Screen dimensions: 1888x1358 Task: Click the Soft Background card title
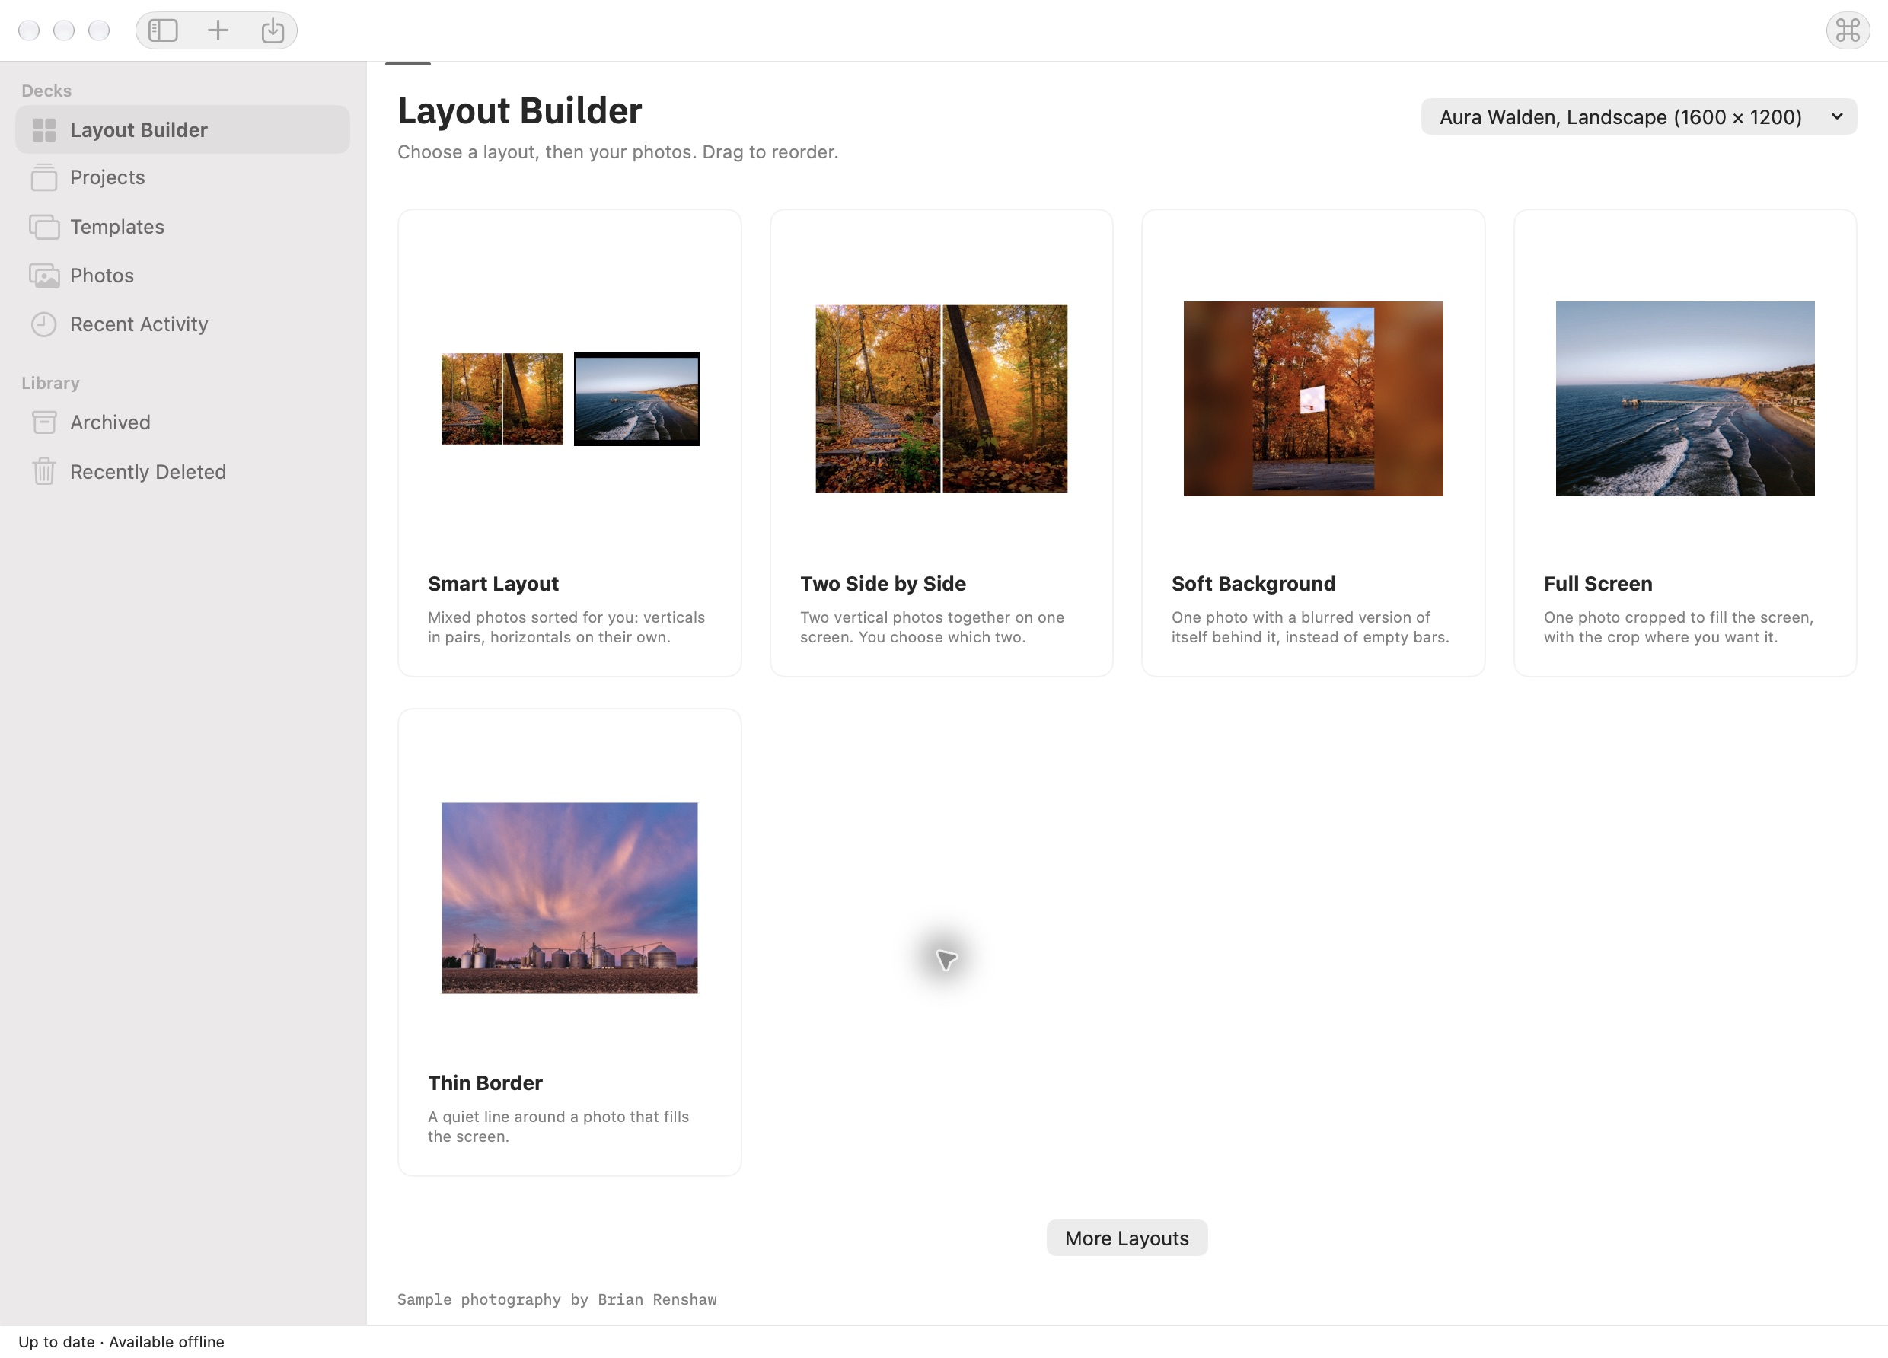point(1253,585)
